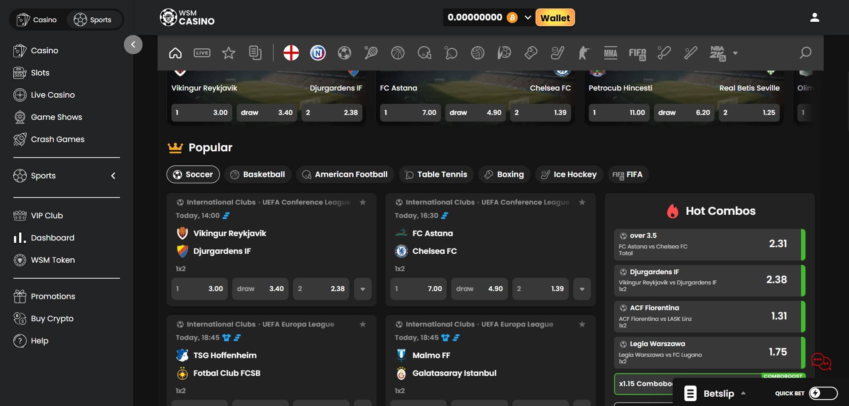Choose baseball bat icon in toolbar
The image size is (849, 406).
(x=691, y=53)
